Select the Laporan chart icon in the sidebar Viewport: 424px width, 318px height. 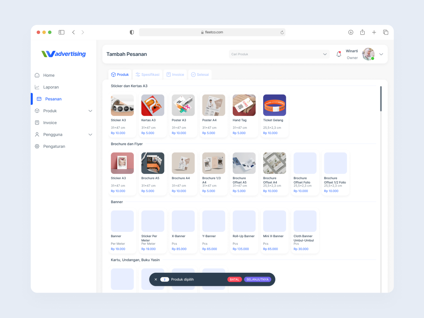click(37, 87)
